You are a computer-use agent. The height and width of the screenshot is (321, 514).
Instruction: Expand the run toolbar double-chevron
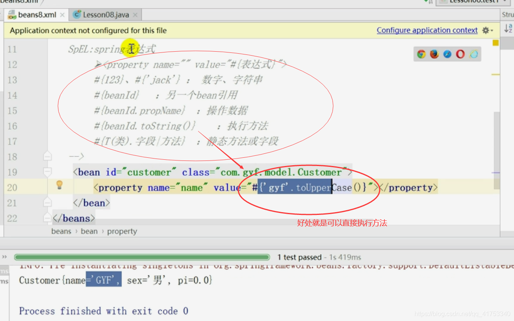5,257
